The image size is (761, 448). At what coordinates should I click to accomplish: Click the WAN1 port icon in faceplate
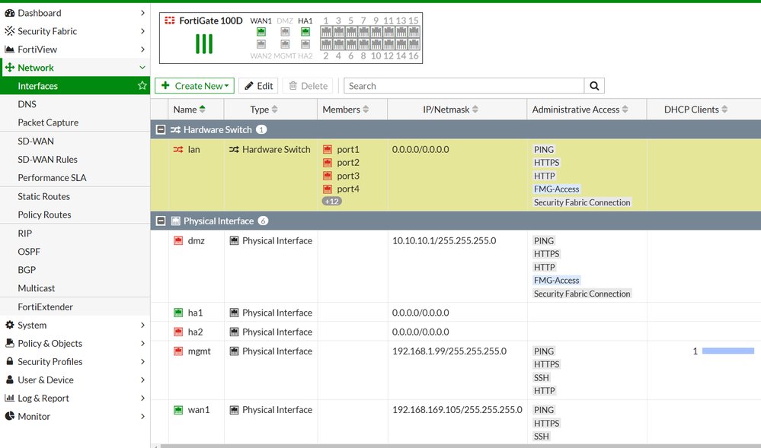261,32
